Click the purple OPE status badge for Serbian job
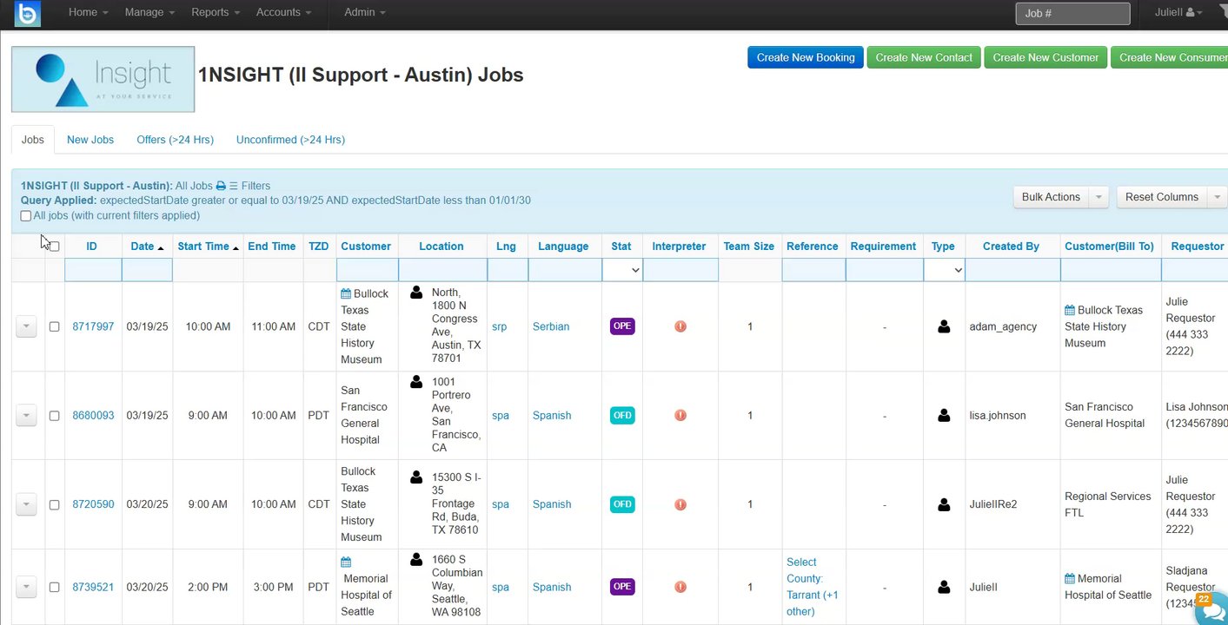The height and width of the screenshot is (625, 1228). click(622, 326)
